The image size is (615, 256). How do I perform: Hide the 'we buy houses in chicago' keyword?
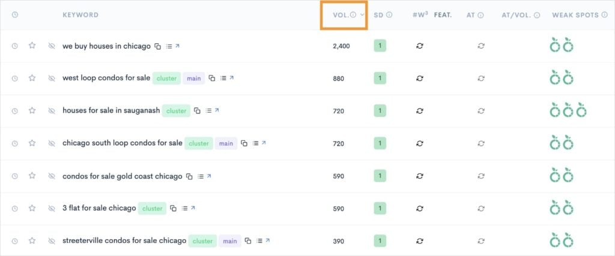52,46
